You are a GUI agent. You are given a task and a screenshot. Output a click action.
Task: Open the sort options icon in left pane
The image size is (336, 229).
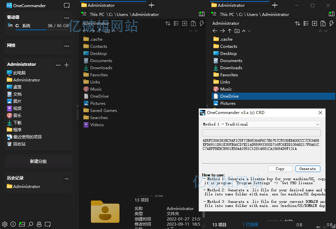(167, 23)
